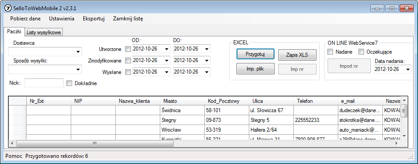Click the Telefon column header
The width and height of the screenshot is (418, 164).
316,101
